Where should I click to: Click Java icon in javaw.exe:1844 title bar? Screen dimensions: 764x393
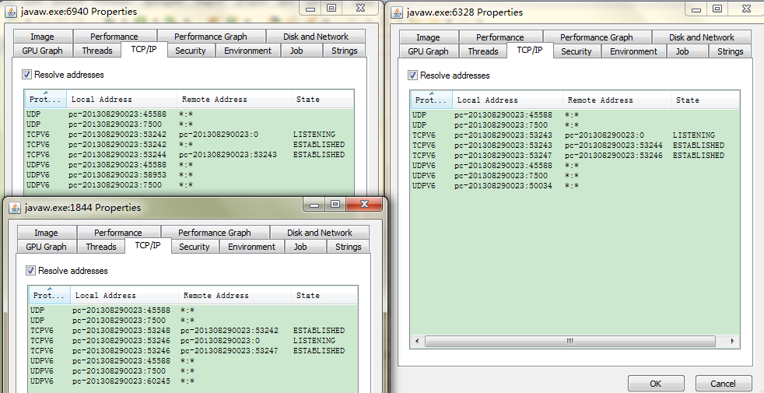[x=15, y=208]
